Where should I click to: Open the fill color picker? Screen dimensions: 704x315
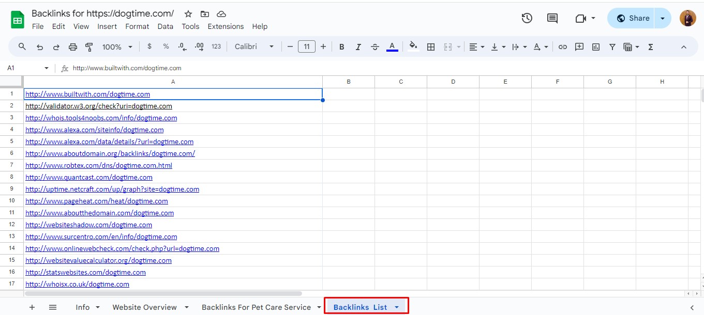coord(413,47)
